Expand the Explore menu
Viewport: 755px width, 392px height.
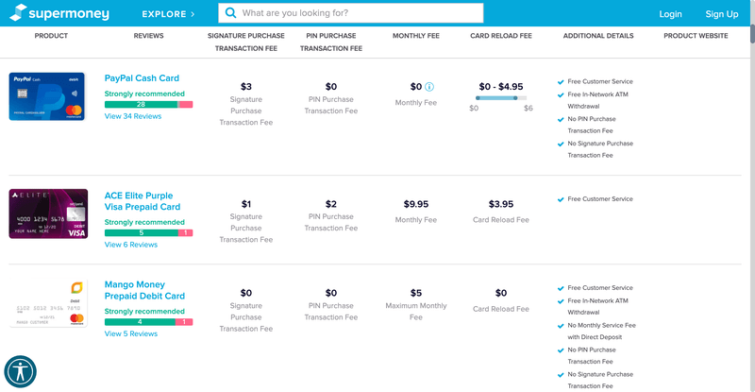(x=168, y=14)
